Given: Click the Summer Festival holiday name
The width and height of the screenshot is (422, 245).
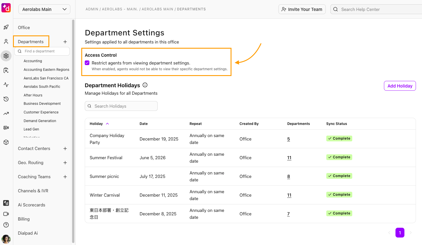Looking at the screenshot, I should coord(106,158).
